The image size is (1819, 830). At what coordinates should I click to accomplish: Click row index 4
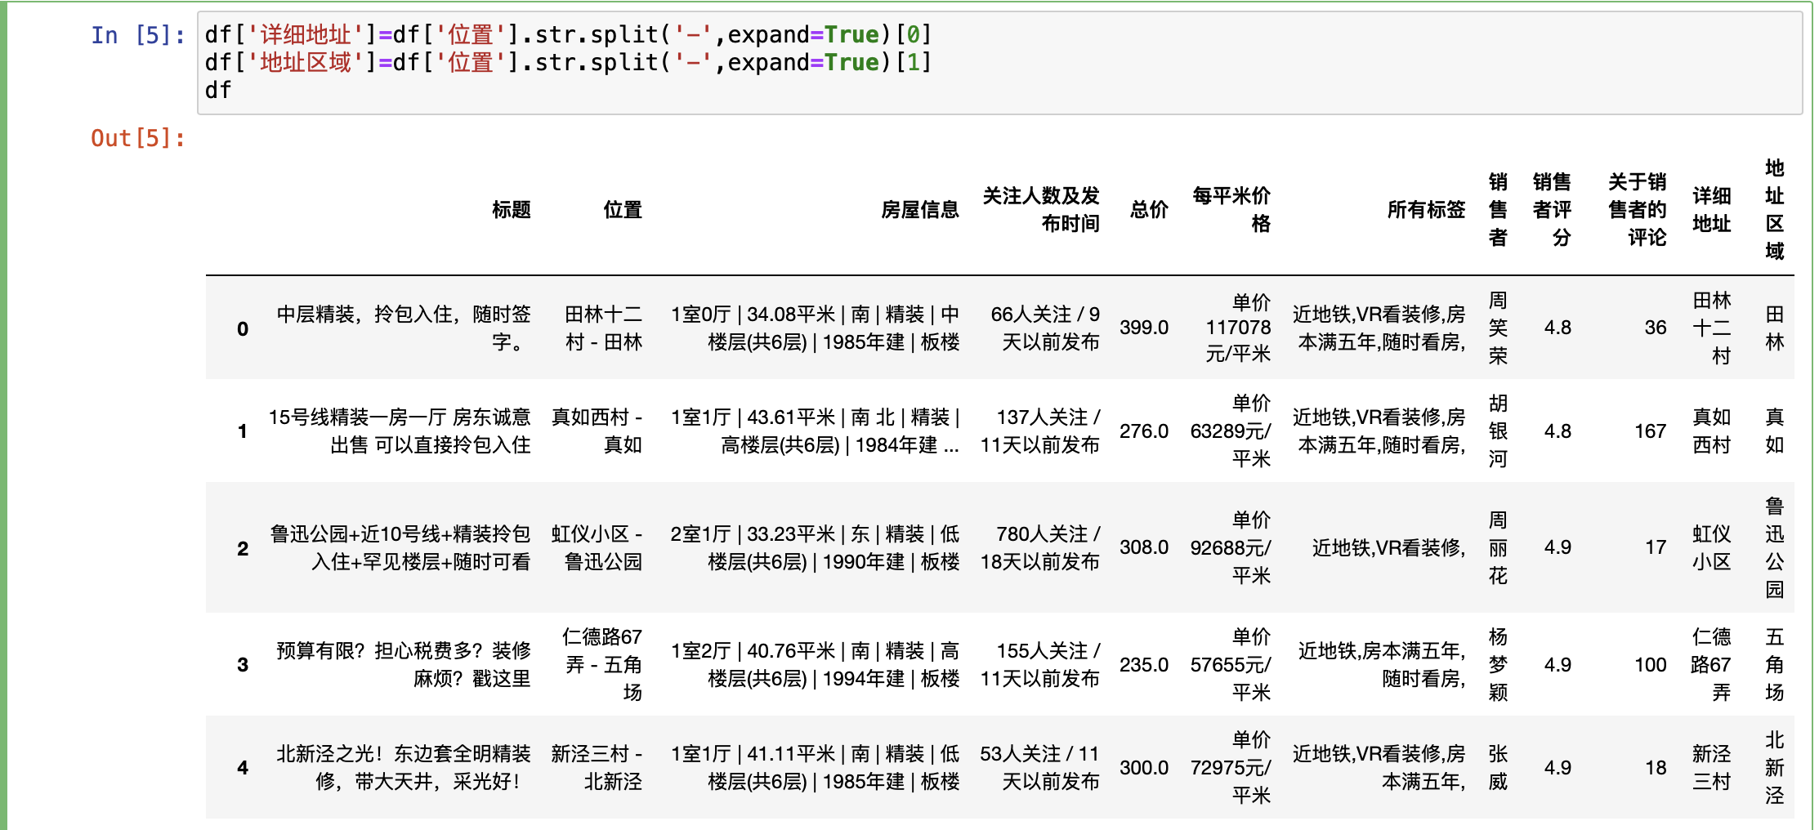[x=243, y=768]
